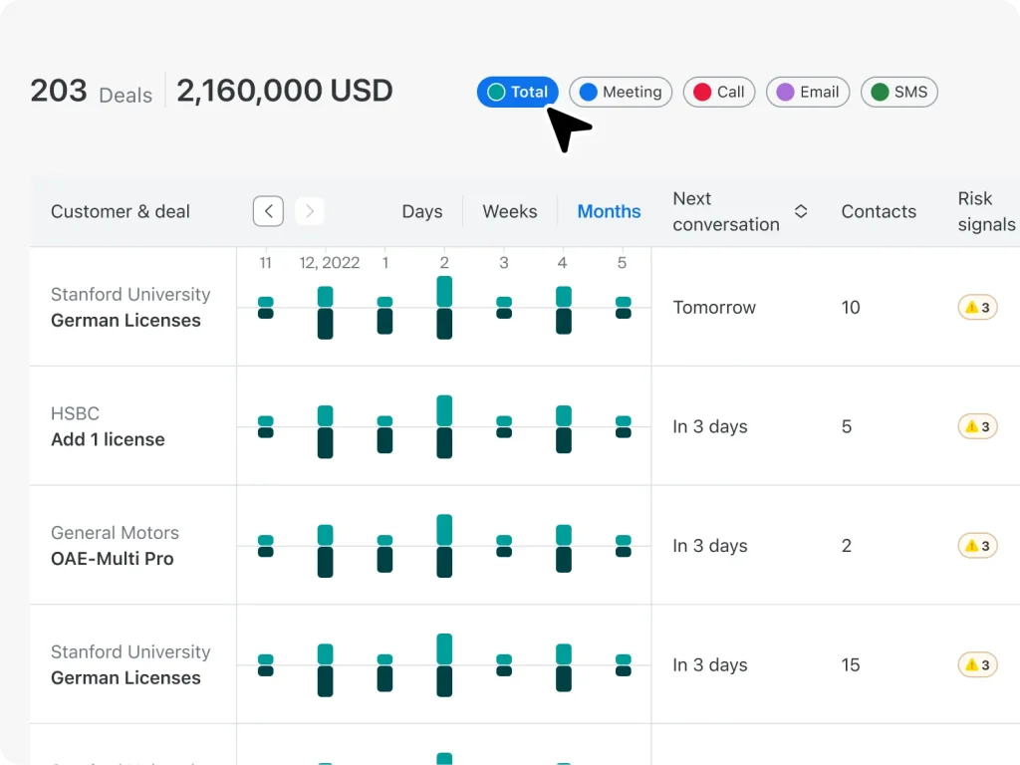The height and width of the screenshot is (765, 1020).
Task: Open HSBC Add 1 license deal
Action: (x=108, y=439)
